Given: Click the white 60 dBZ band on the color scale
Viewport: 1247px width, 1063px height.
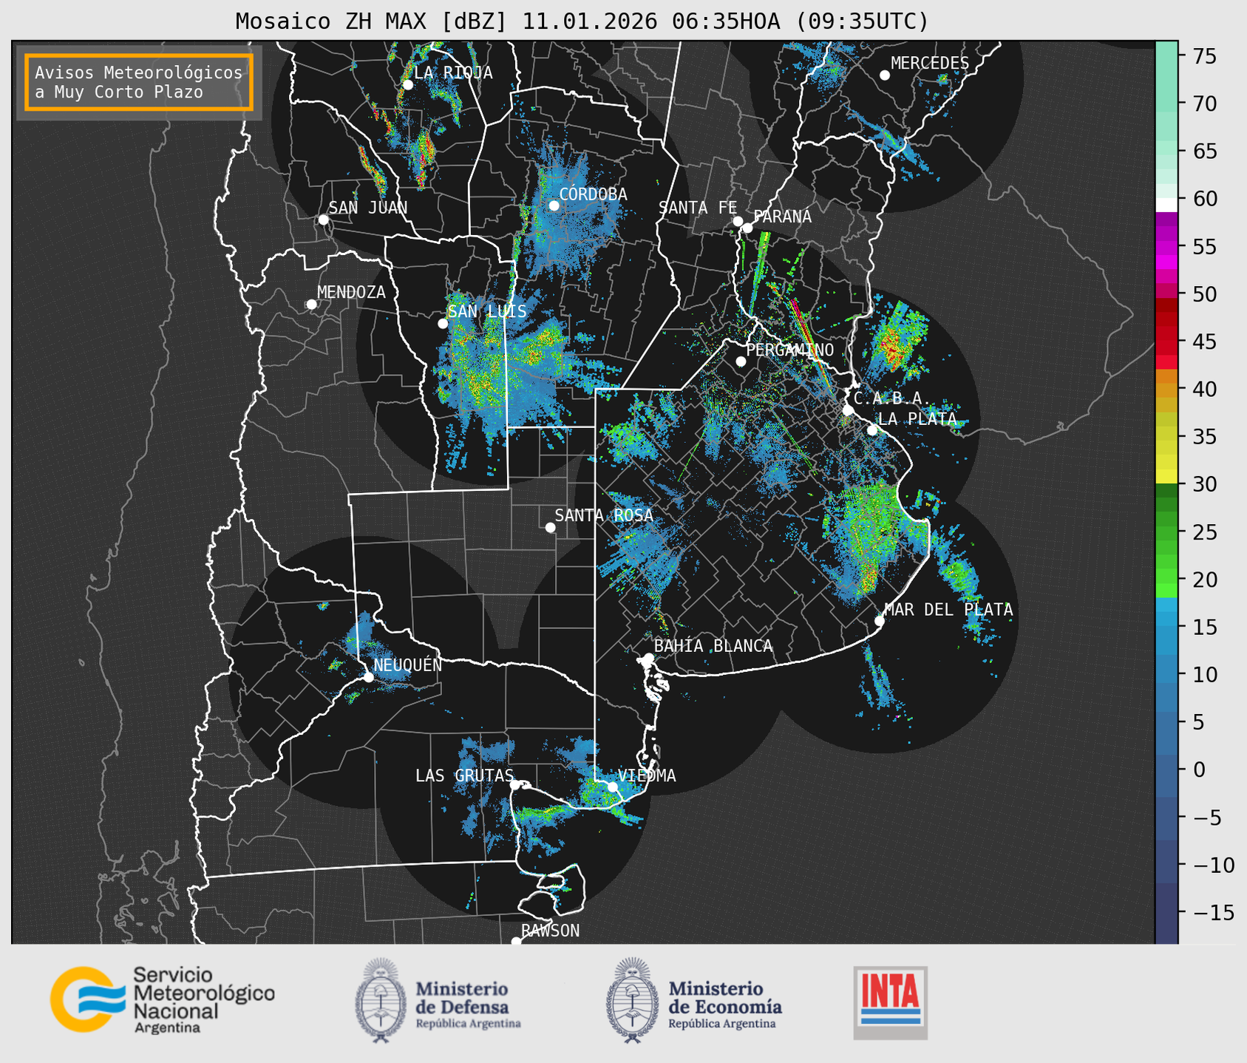Looking at the screenshot, I should [x=1166, y=204].
